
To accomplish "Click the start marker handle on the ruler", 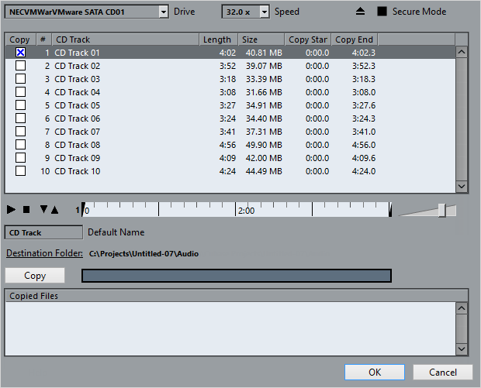I will pyautogui.click(x=83, y=209).
